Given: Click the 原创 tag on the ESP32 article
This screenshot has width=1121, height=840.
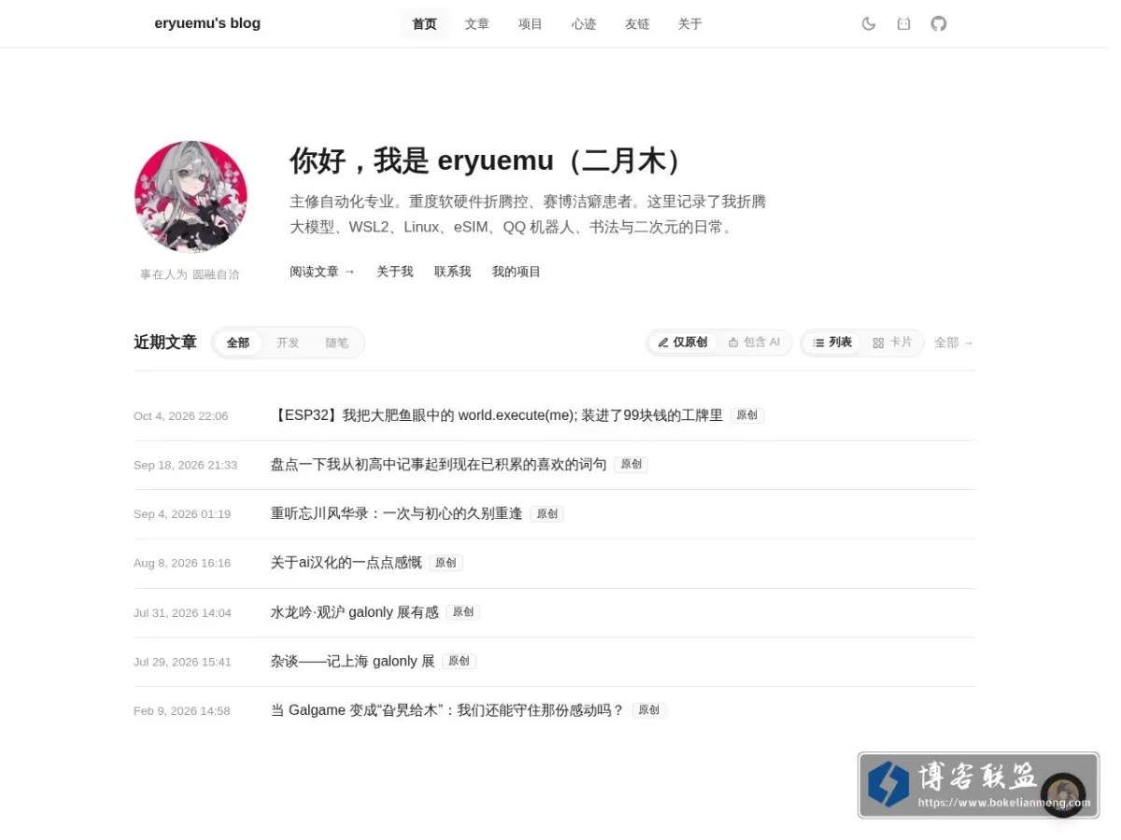Looking at the screenshot, I should coord(747,415).
